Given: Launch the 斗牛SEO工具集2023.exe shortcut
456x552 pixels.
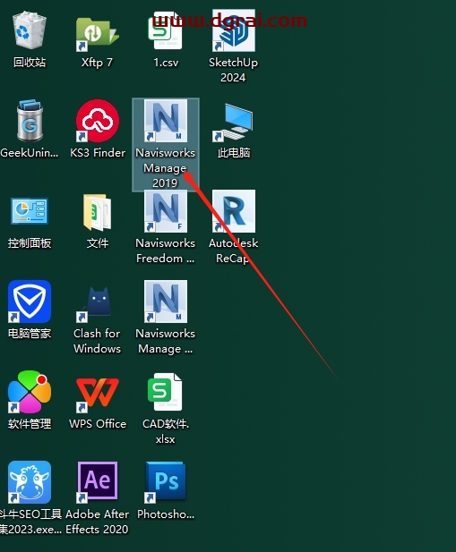Looking at the screenshot, I should [30, 482].
